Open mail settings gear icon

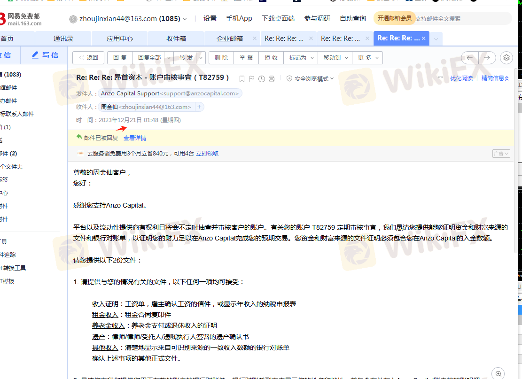pyautogui.click(x=506, y=58)
